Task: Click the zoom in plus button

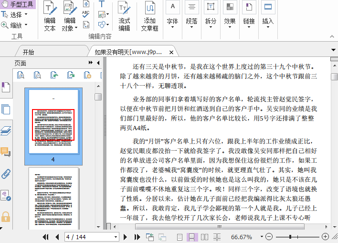Action: [x=325, y=237]
